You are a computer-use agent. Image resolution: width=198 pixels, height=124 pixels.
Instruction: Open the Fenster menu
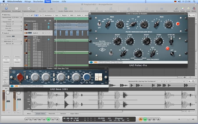pyautogui.click(x=56, y=1)
